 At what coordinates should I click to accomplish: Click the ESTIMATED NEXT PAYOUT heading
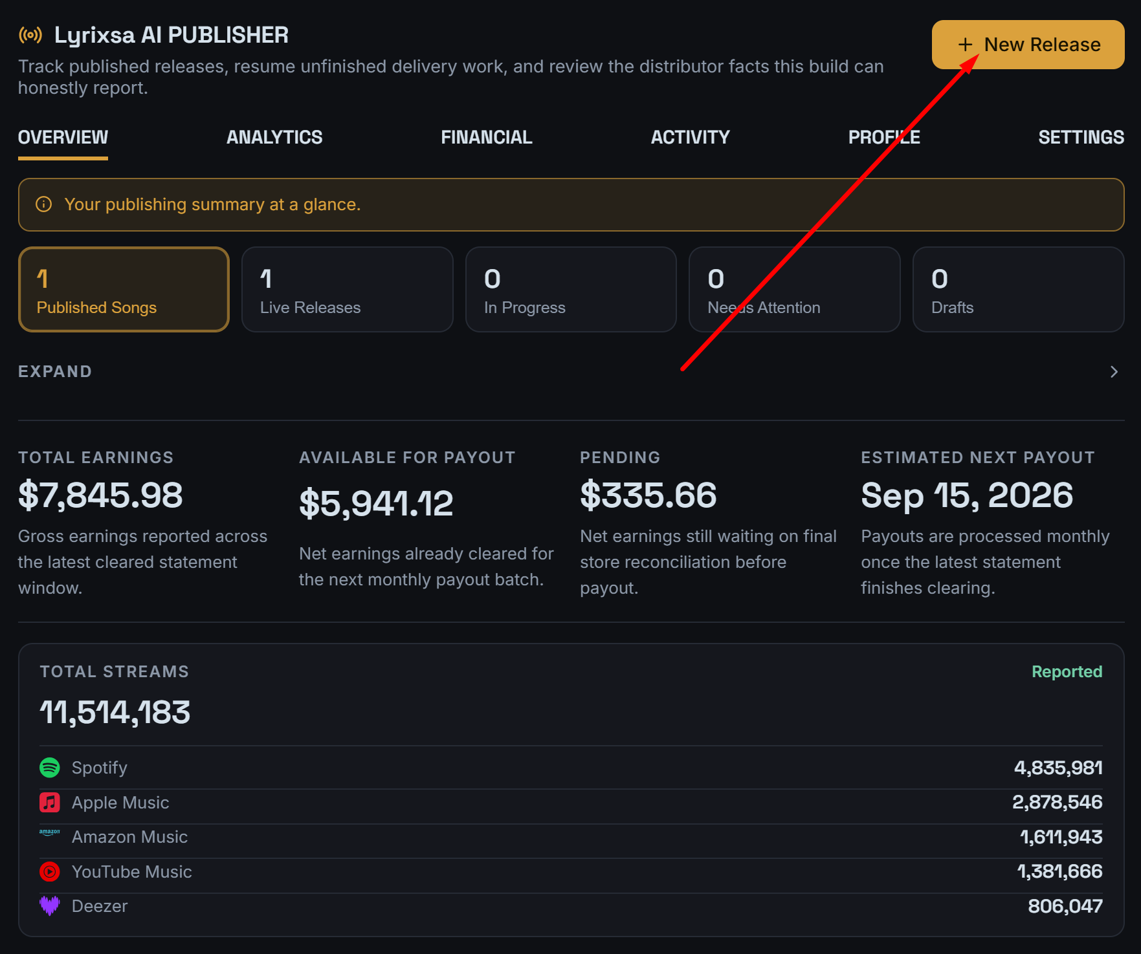click(978, 458)
